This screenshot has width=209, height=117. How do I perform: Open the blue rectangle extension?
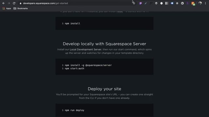(172, 3)
